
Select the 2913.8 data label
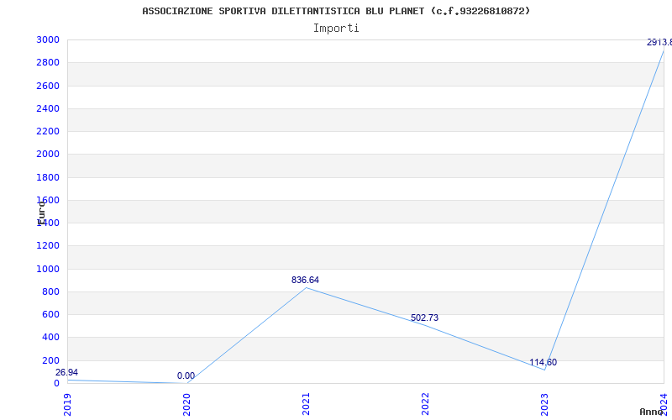click(659, 43)
